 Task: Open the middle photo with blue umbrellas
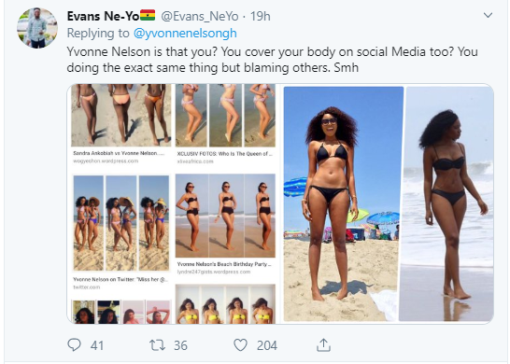tap(343, 203)
